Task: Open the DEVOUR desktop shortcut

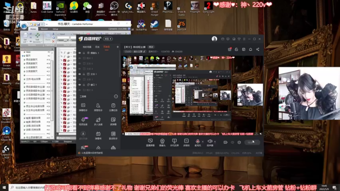Action: point(181,25)
